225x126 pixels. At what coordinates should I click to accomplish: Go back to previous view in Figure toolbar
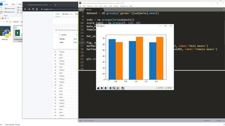tap(102, 88)
